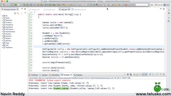Click the blue monitor icon in toolbar
171x96 pixels.
tap(31, 5)
